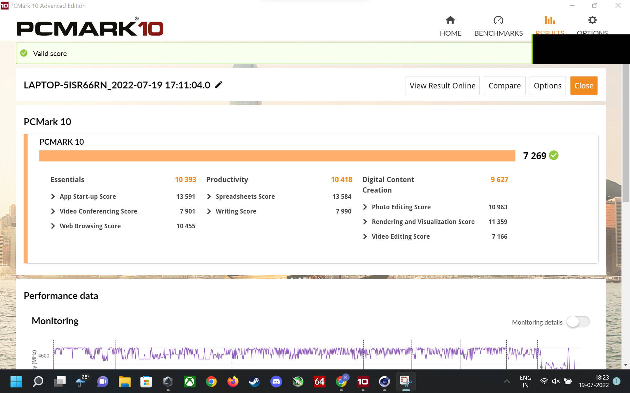Click the Essentials heading
This screenshot has height=393, width=630.
(67, 179)
